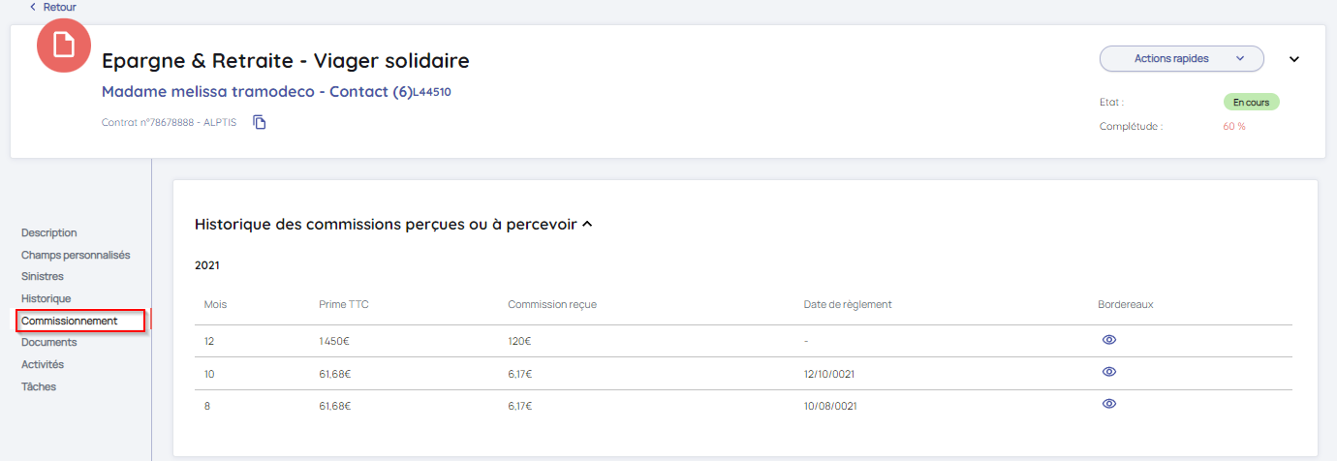
Task: View the bordereau for month 8
Action: pos(1109,404)
